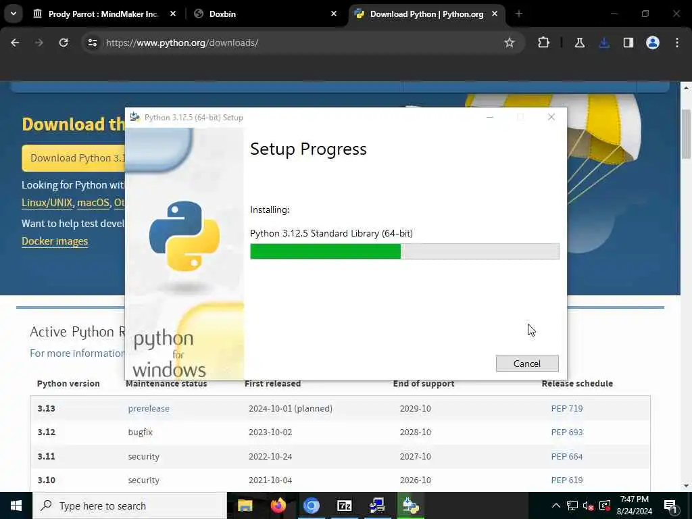Select the Download Python | Python.org tab
Viewport: 692px width, 519px height.
(426, 14)
